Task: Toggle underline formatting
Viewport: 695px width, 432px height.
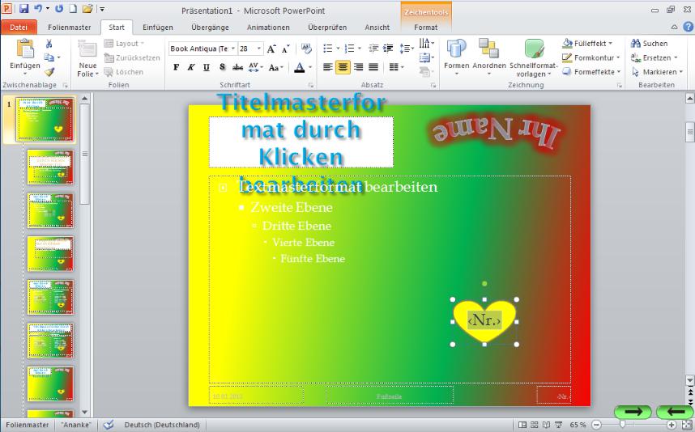Action: [206, 67]
